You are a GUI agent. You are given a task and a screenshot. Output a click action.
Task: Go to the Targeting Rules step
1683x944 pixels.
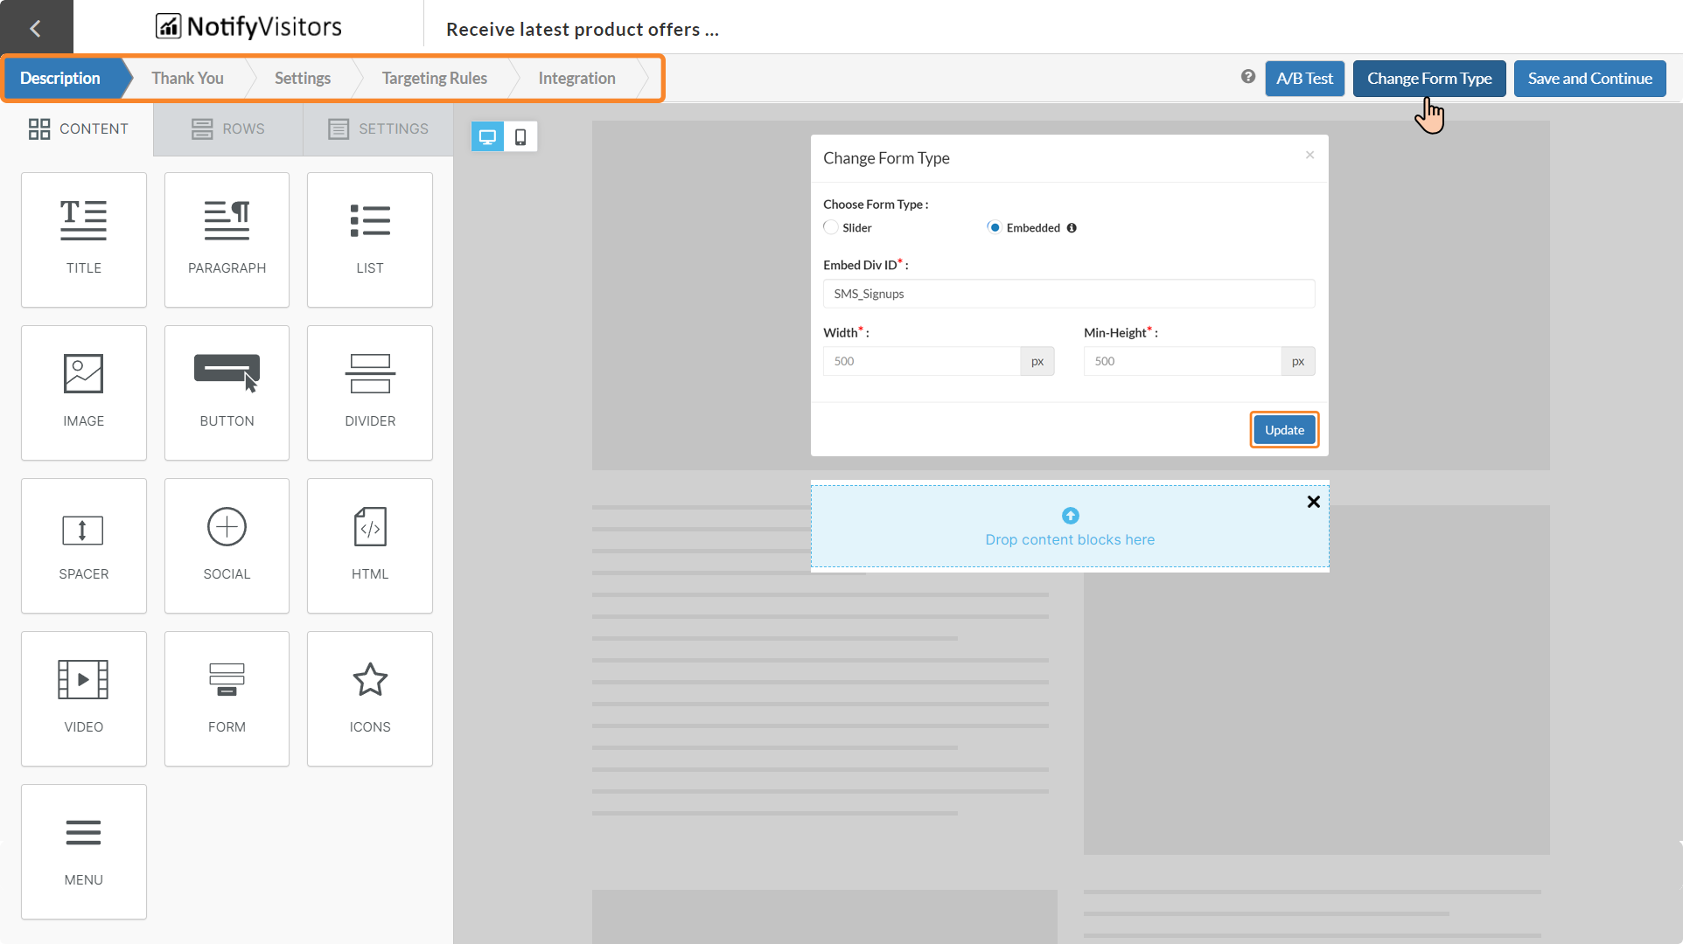click(435, 78)
